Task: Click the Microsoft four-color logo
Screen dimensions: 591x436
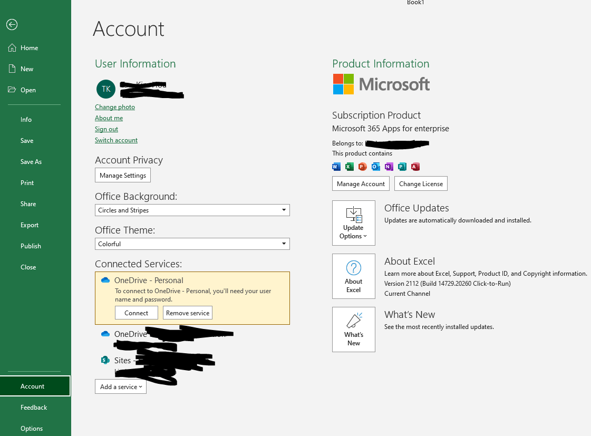Action: (x=343, y=84)
